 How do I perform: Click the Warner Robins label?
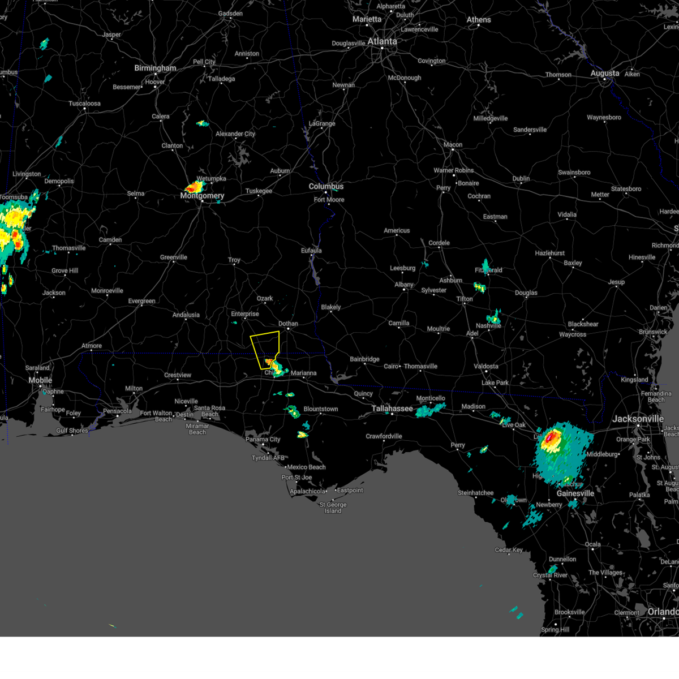click(454, 170)
